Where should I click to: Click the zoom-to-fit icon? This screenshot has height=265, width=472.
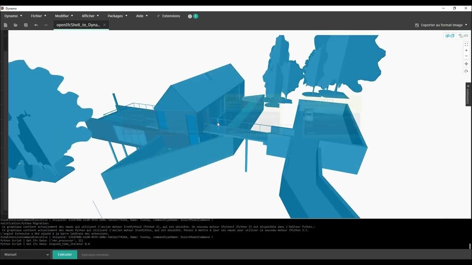click(466, 45)
